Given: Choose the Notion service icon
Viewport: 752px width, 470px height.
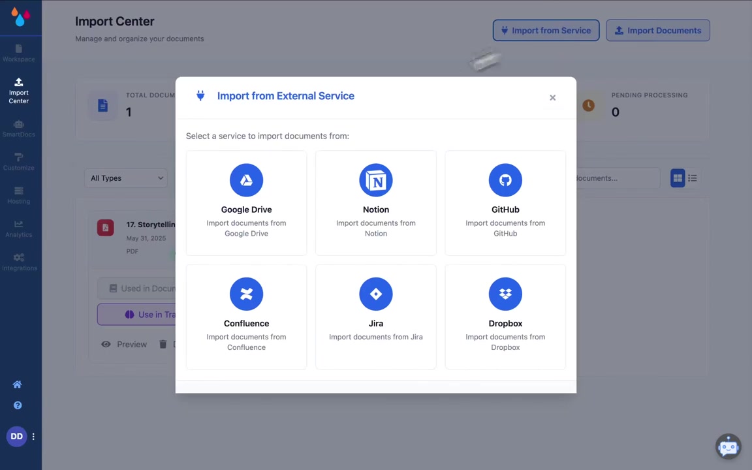Looking at the screenshot, I should [x=375, y=180].
